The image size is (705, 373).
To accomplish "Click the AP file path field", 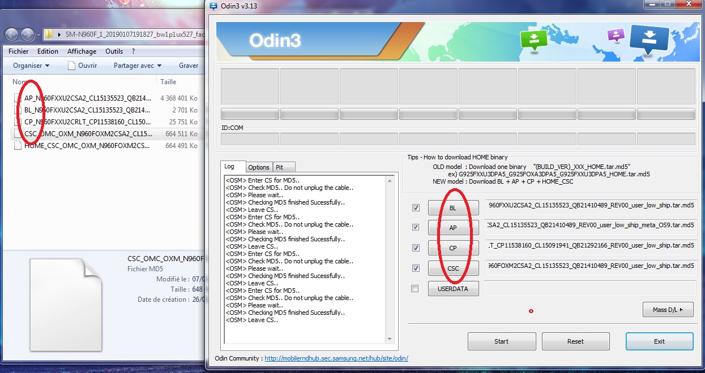I will click(590, 227).
